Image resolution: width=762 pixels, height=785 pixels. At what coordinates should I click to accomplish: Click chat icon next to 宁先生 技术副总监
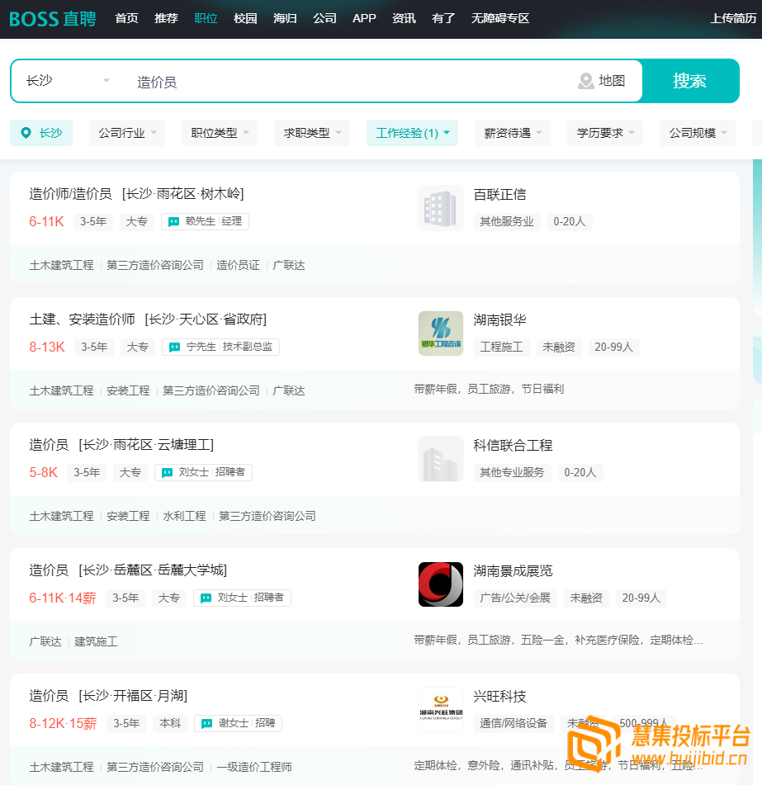pyautogui.click(x=175, y=347)
